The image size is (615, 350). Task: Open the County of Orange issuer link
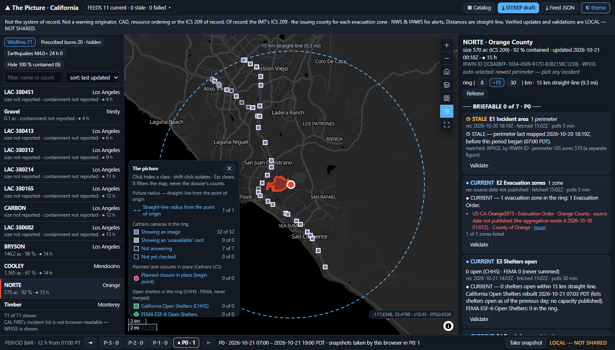[540, 227]
